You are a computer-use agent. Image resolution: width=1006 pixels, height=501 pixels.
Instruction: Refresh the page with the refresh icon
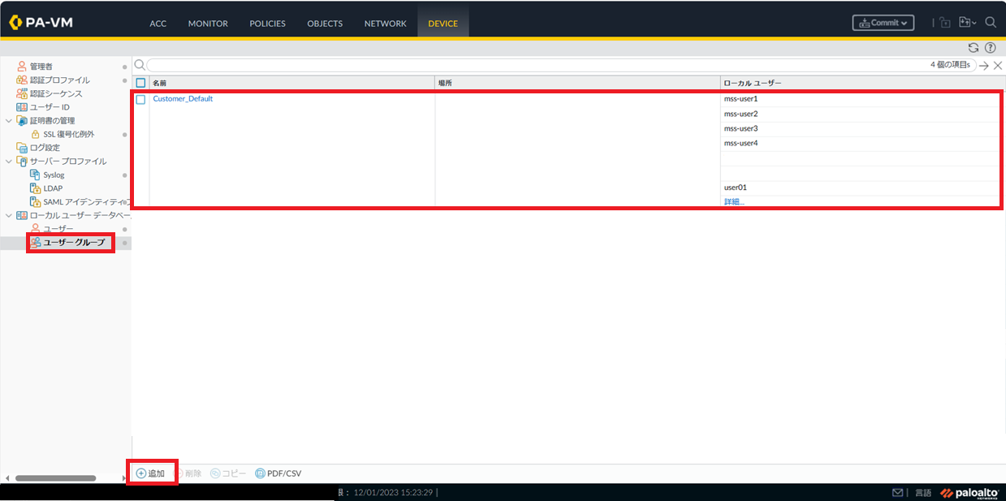[974, 48]
